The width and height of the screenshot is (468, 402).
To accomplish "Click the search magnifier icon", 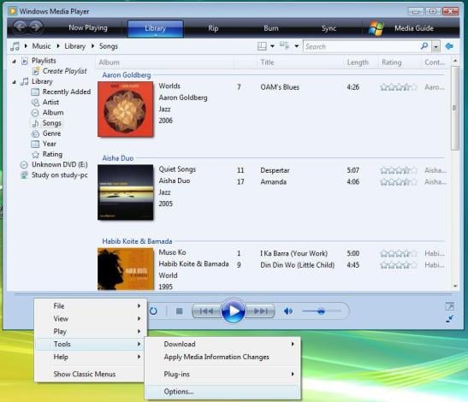I will click(424, 46).
